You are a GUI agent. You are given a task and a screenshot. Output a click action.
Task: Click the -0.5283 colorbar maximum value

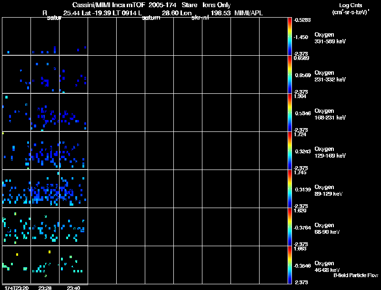(302, 20)
